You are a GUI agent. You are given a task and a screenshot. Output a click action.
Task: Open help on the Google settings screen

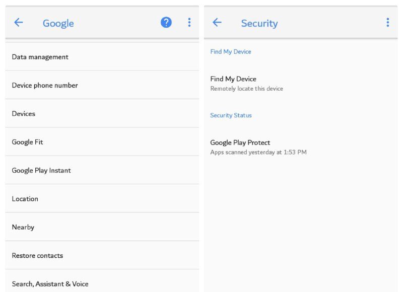[x=166, y=23]
